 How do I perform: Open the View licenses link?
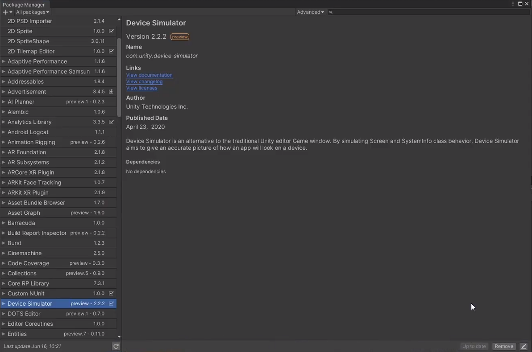(x=142, y=88)
